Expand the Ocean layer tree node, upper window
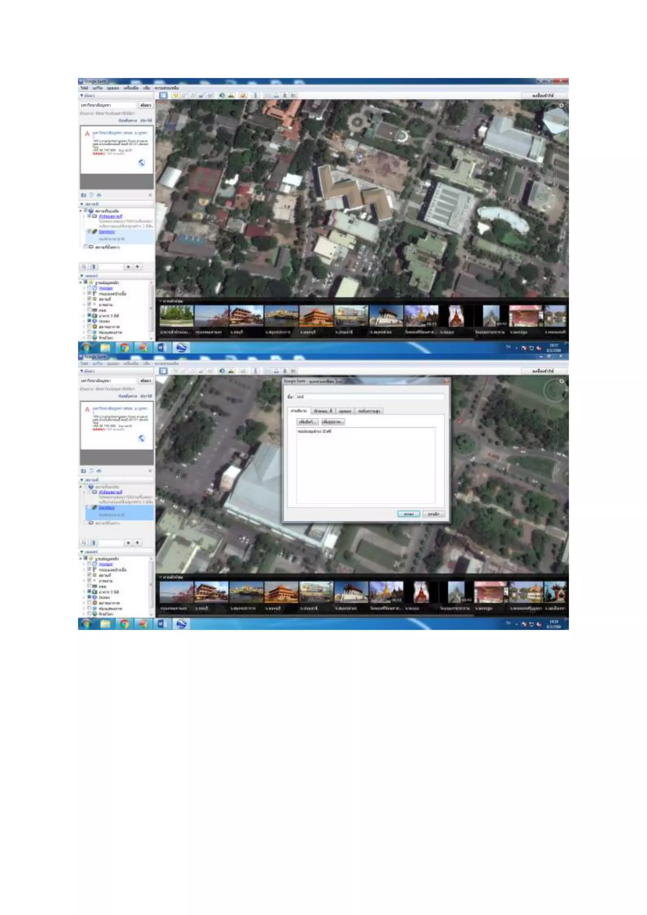This screenshot has width=647, height=915. (x=84, y=321)
